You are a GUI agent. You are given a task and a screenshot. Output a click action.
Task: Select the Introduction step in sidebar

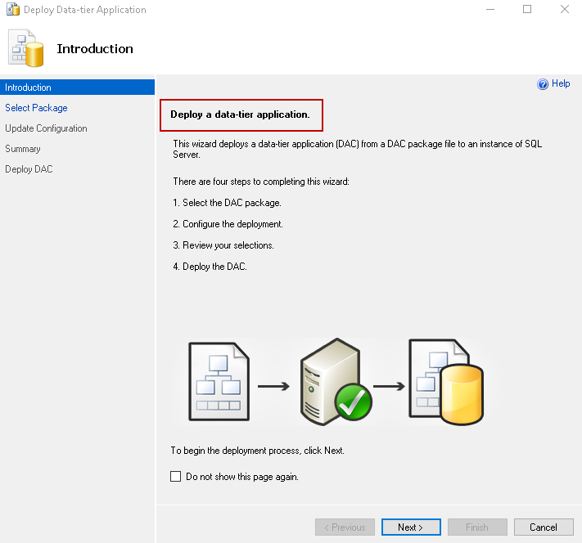77,88
